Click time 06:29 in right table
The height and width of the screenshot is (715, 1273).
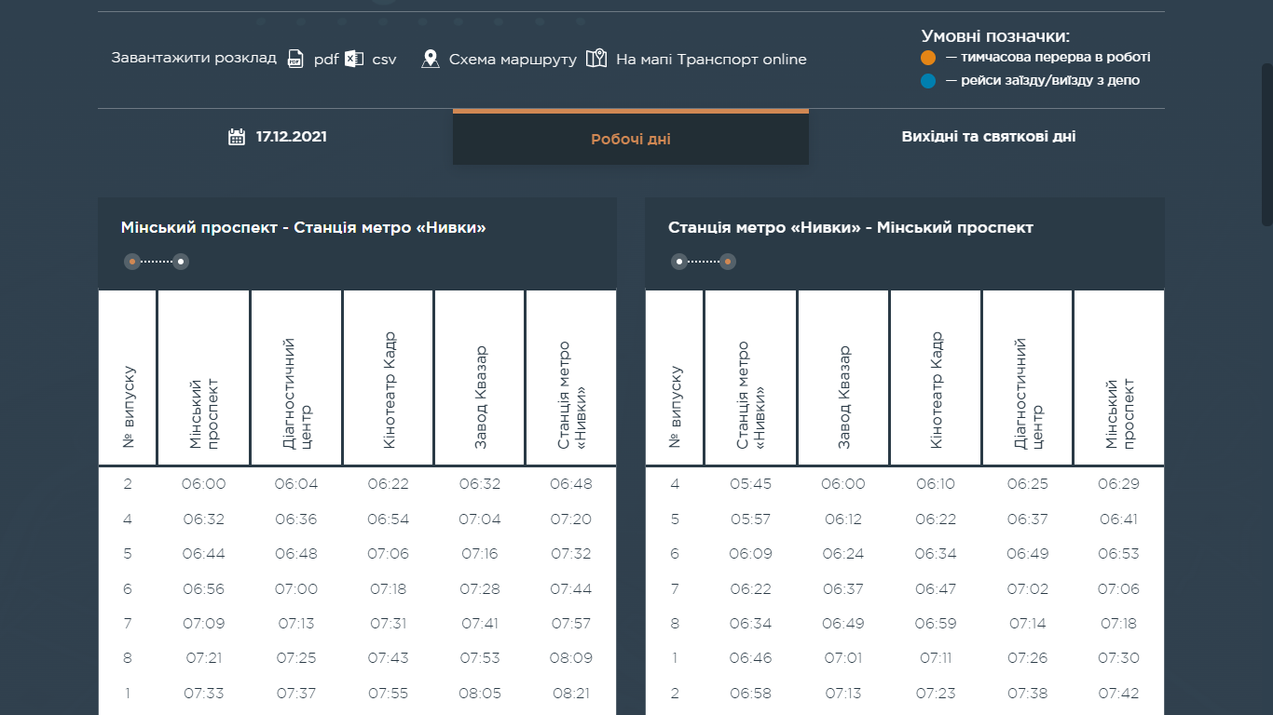(x=1118, y=484)
